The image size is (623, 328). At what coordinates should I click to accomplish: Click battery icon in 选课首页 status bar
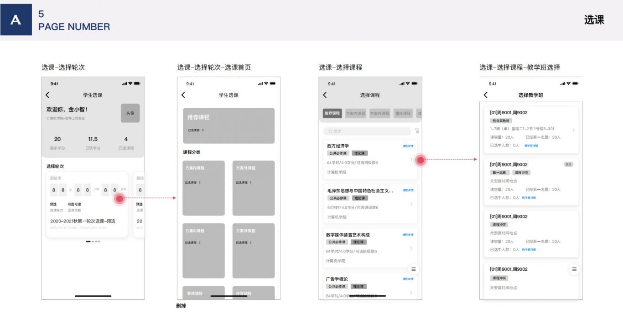(273, 84)
